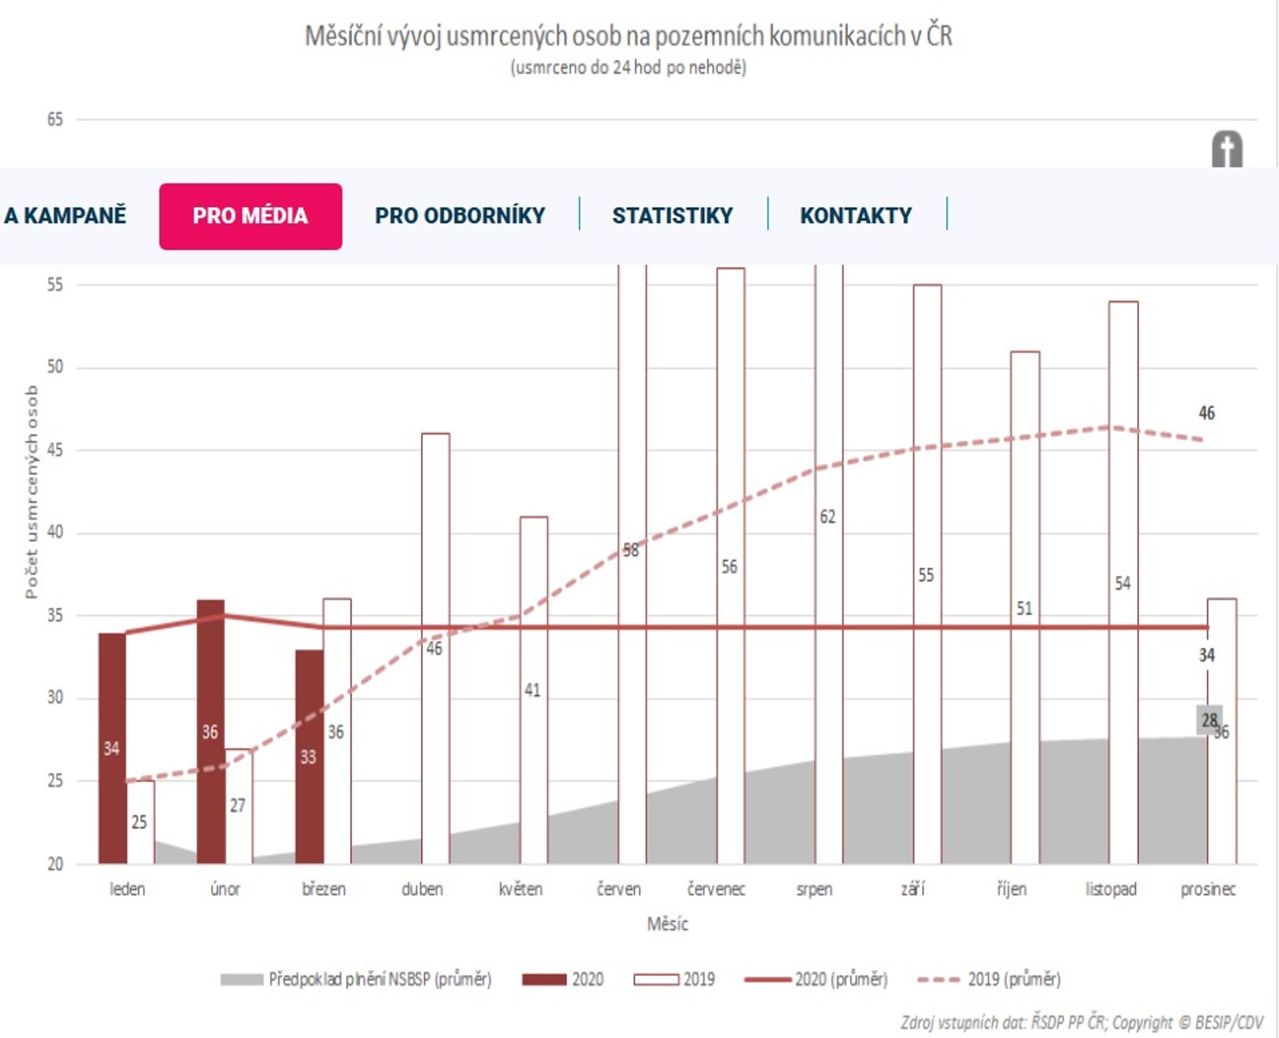Click the 46 label on dashed line end
This screenshot has width=1279, height=1038.
pyautogui.click(x=1207, y=412)
